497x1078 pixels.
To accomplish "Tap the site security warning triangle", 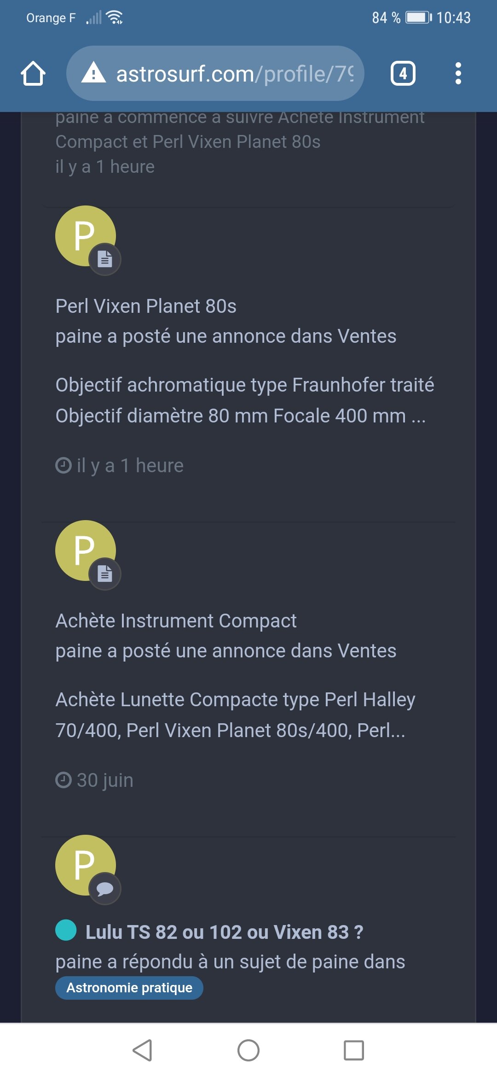I will (93, 73).
